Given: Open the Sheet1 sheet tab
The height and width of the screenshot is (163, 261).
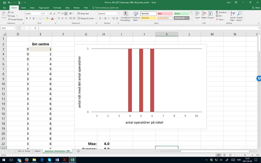Looking at the screenshot, I should (37, 151).
